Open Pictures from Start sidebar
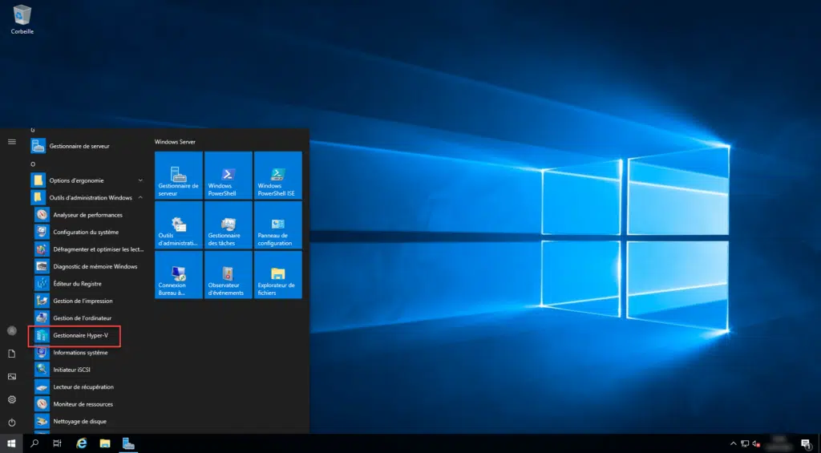 11,377
